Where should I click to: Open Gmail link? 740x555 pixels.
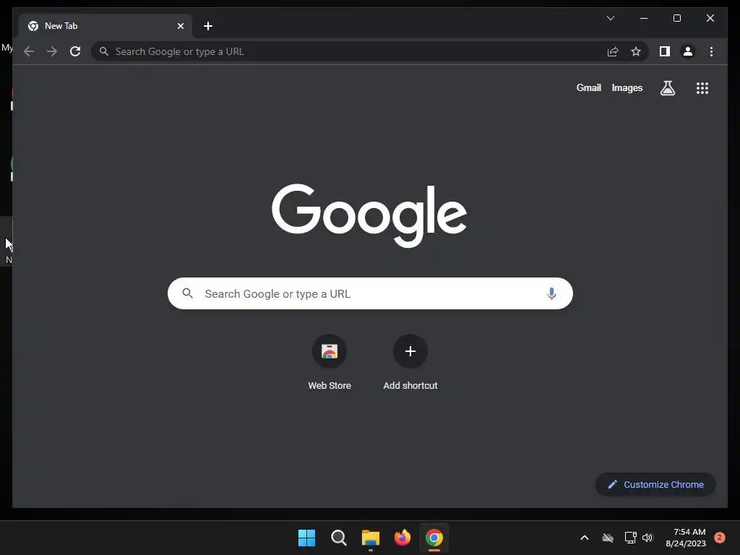click(x=588, y=87)
